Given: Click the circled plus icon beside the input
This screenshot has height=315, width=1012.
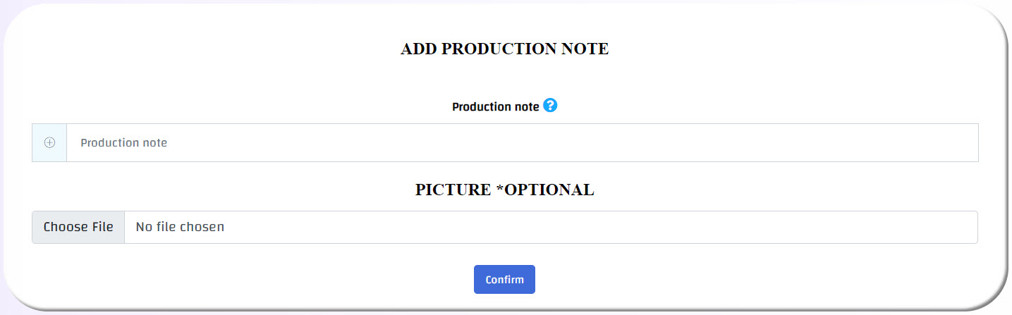Looking at the screenshot, I should click(x=49, y=142).
